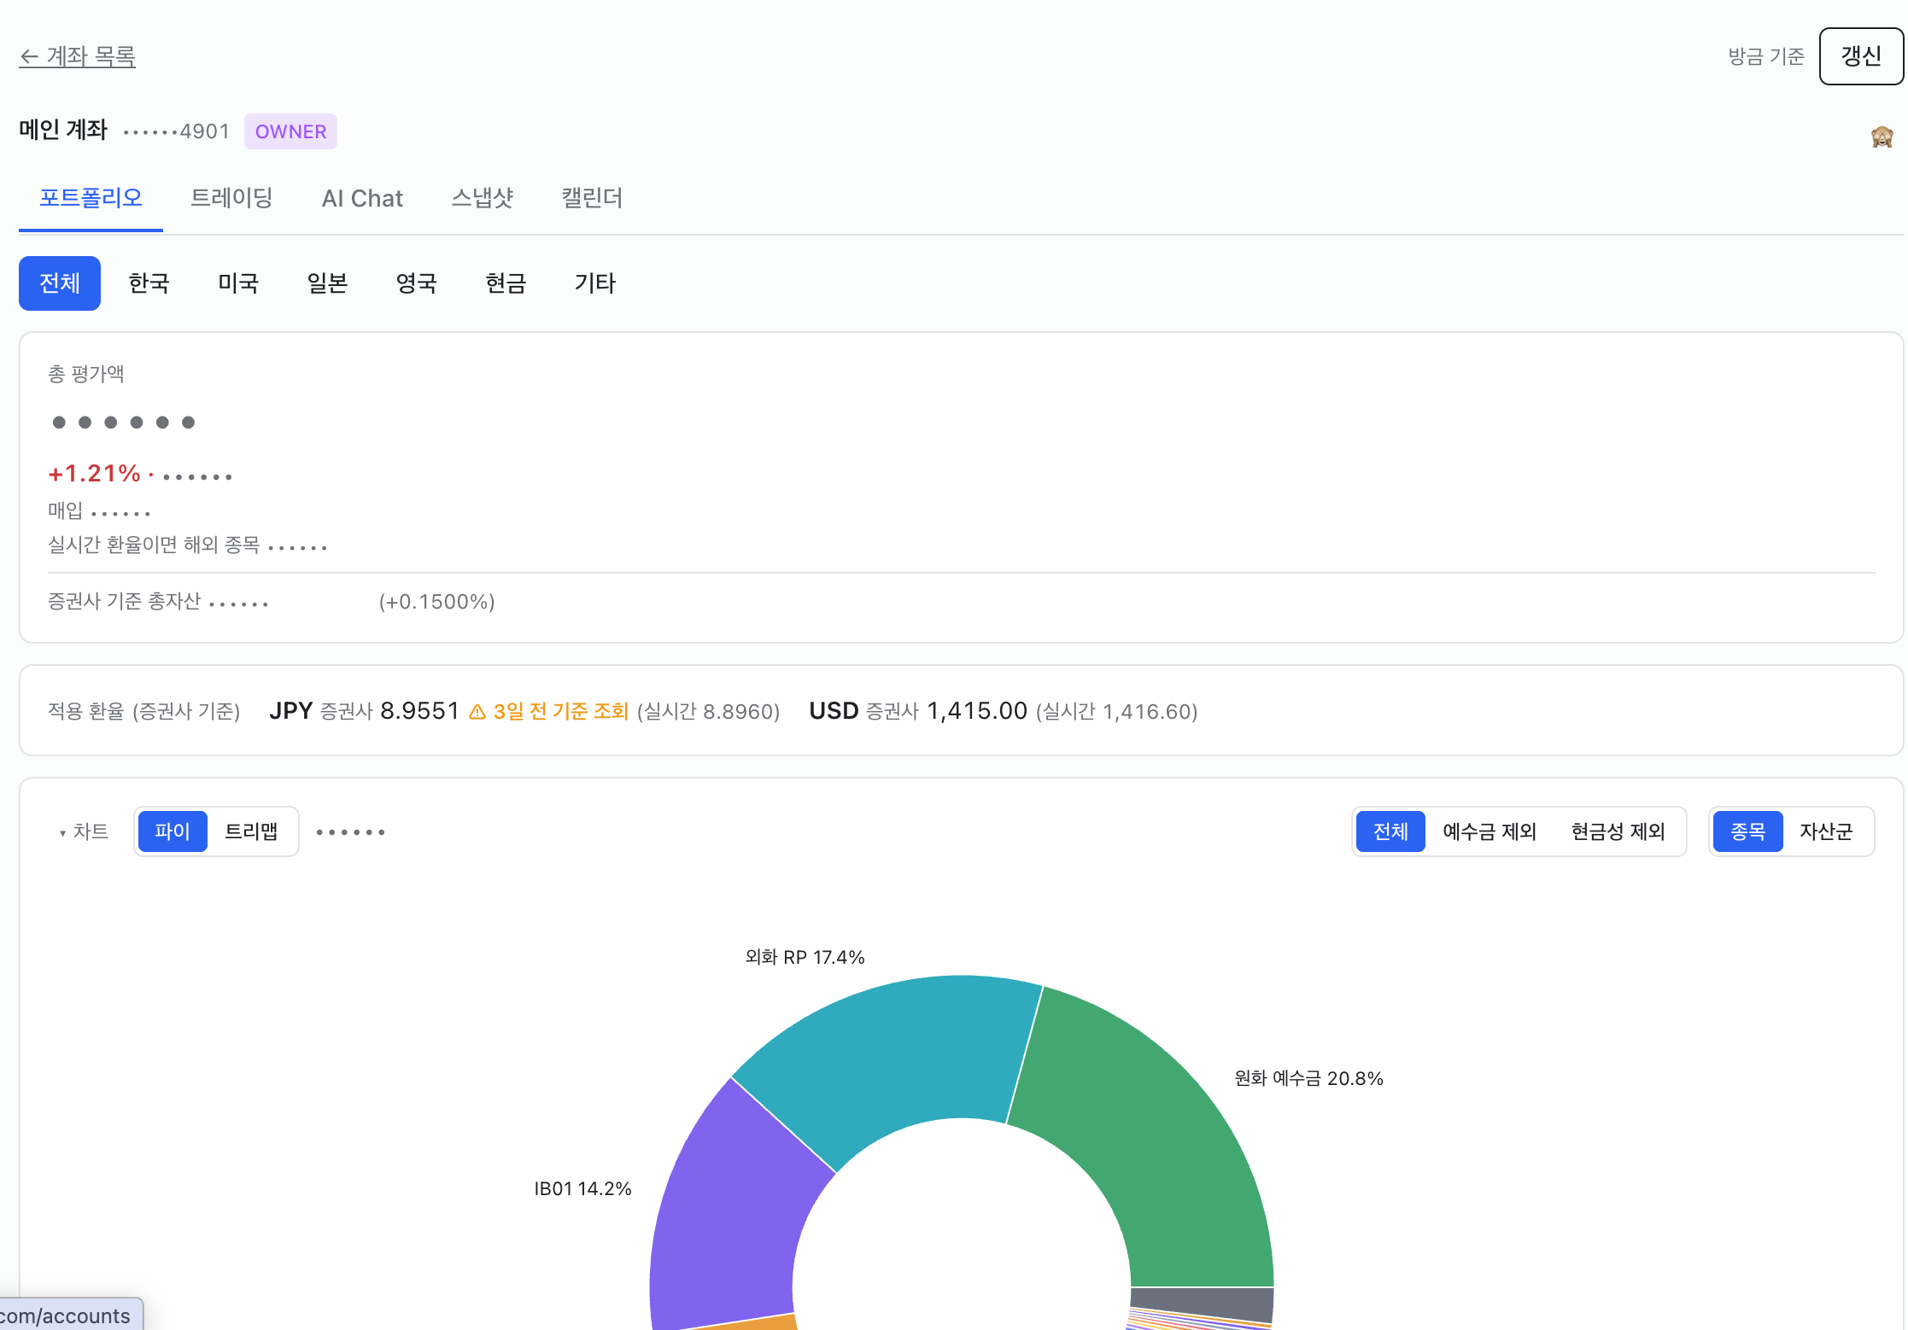Switch to the 스냅샷 tab
The height and width of the screenshot is (1330, 1908).
click(482, 198)
